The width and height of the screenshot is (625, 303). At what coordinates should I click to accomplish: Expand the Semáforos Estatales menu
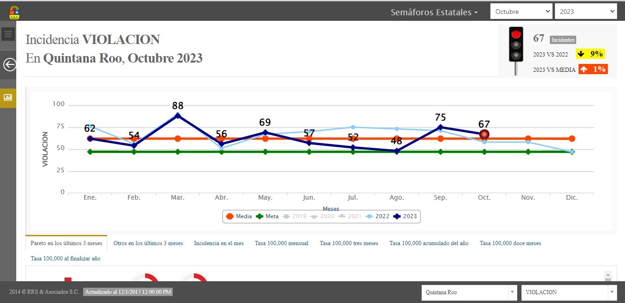(434, 13)
